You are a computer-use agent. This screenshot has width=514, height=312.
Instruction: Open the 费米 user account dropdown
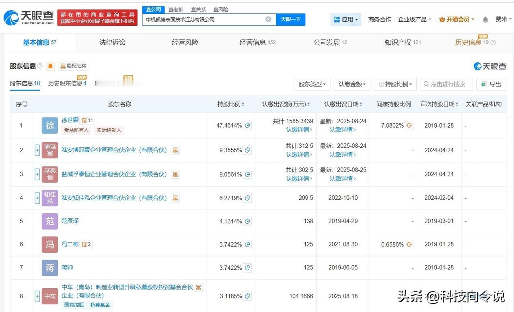[x=503, y=19]
